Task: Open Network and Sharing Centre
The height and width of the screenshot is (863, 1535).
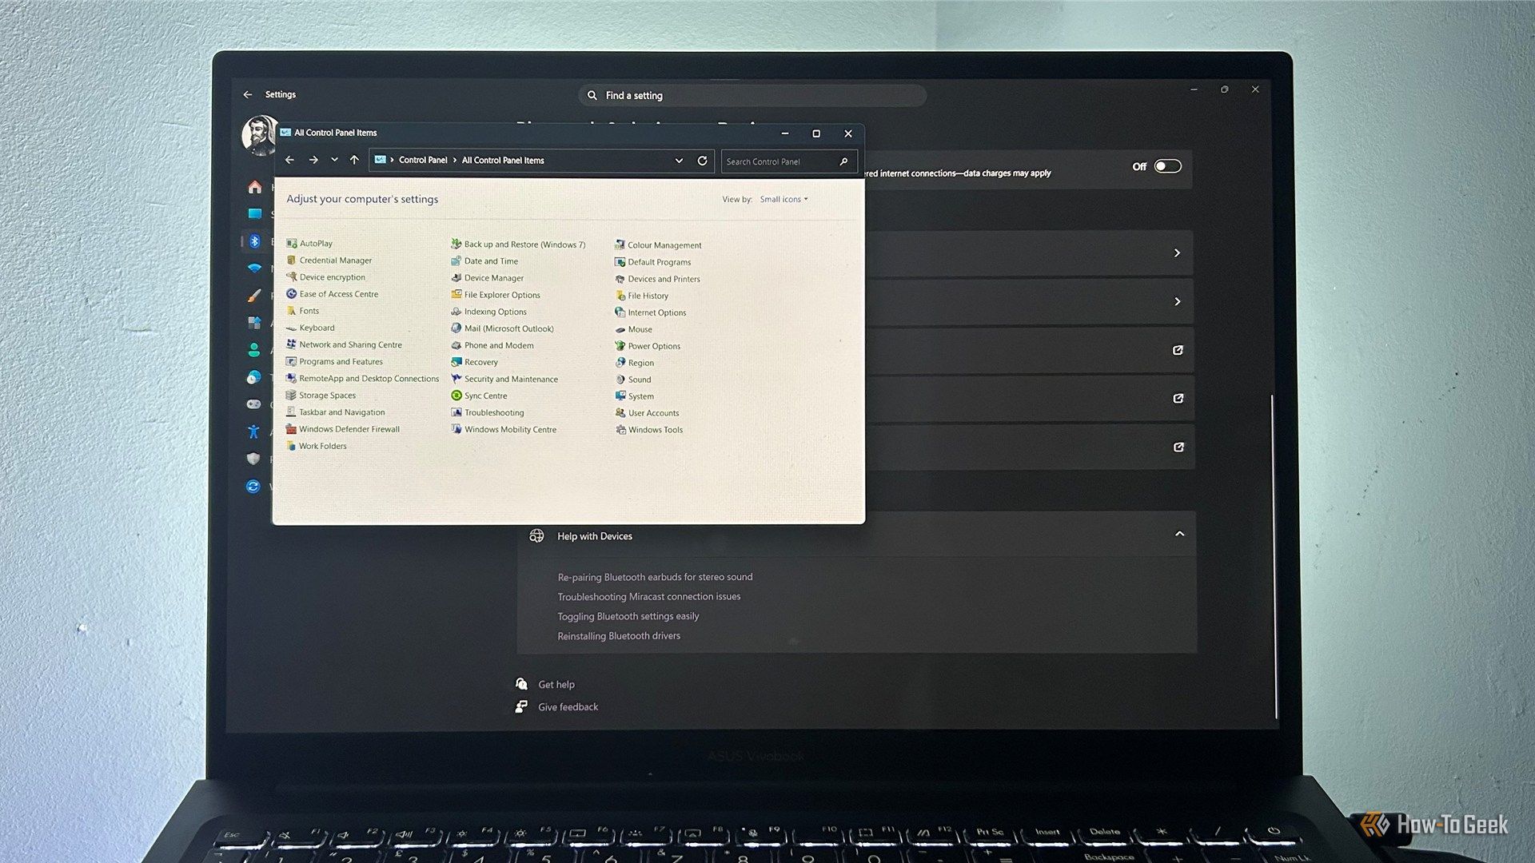Action: tap(344, 344)
